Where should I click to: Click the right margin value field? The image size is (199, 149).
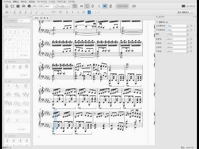pos(176,43)
